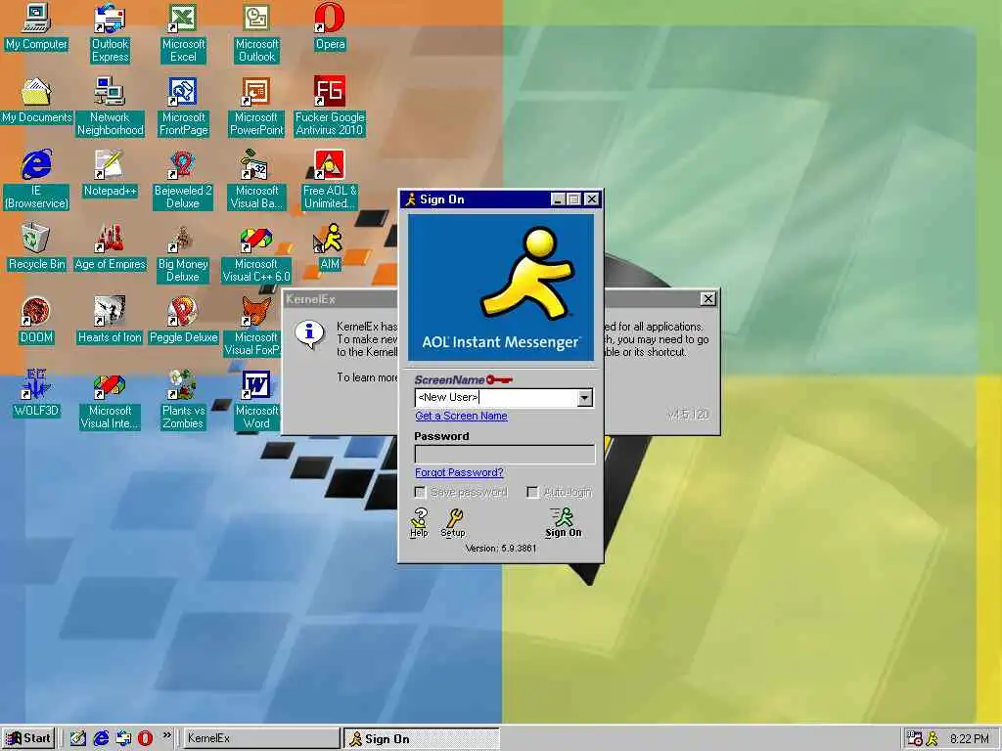Launch Opera from quick launch bar
This screenshot has width=1002, height=751.
[x=146, y=738]
